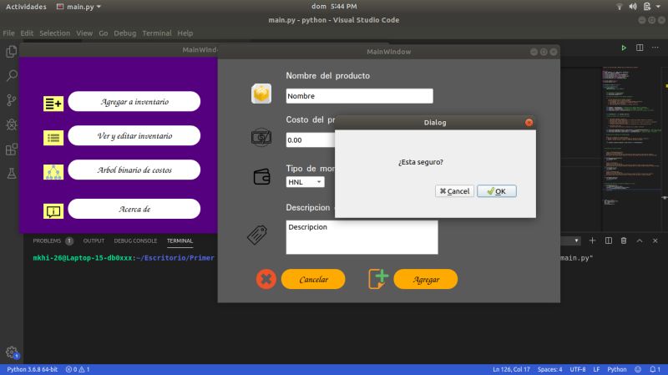Switch to the OUTPUT tab
The width and height of the screenshot is (668, 375).
point(94,241)
